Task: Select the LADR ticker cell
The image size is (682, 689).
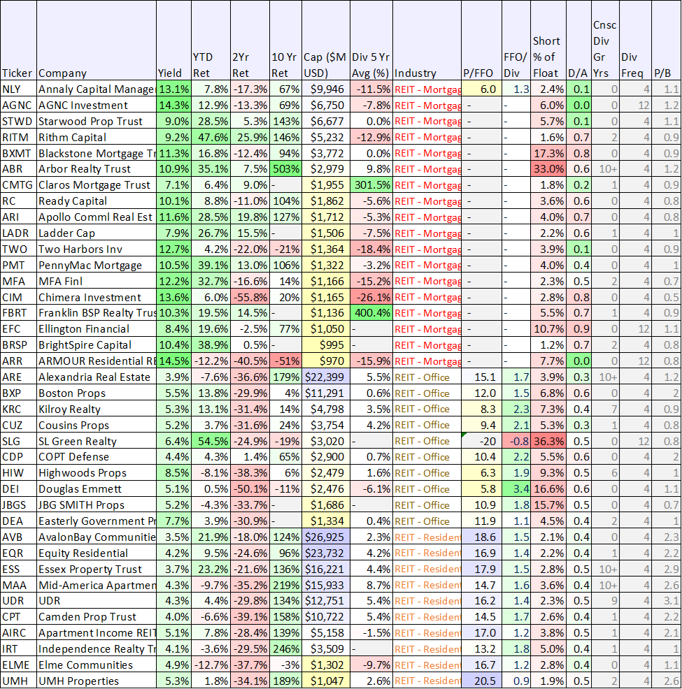Action: 18,233
